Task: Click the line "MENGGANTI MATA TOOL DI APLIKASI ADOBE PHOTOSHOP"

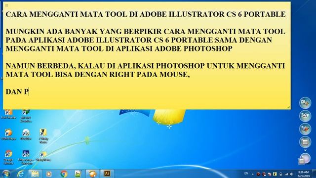Action: coord(119,48)
